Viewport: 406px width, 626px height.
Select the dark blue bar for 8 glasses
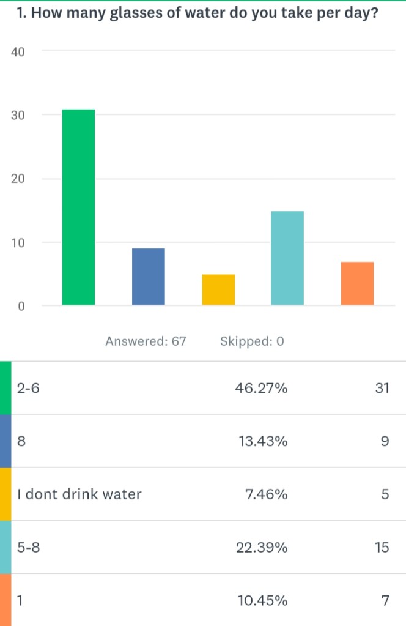click(149, 276)
